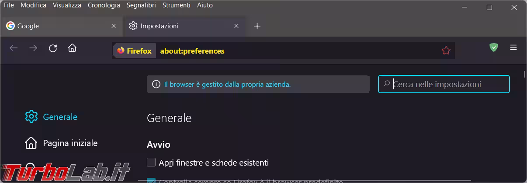Open the Cronologia menu
527x183 pixels.
point(104,5)
